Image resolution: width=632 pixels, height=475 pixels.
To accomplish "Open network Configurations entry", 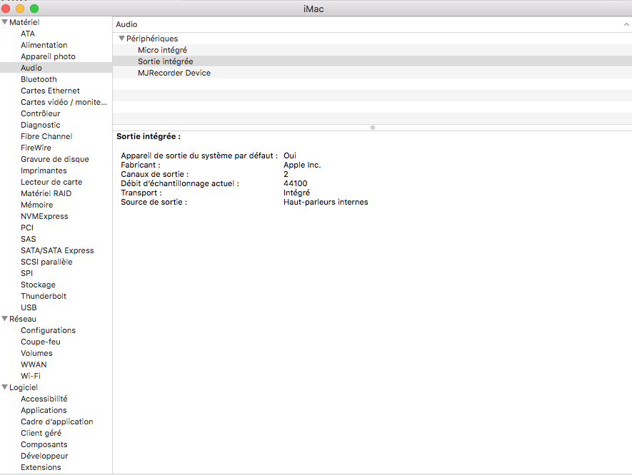I will [x=48, y=330].
